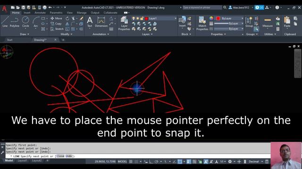This screenshot has height=169, width=302.
Task: Toggle lineweight display in status bar
Action: click(x=189, y=161)
